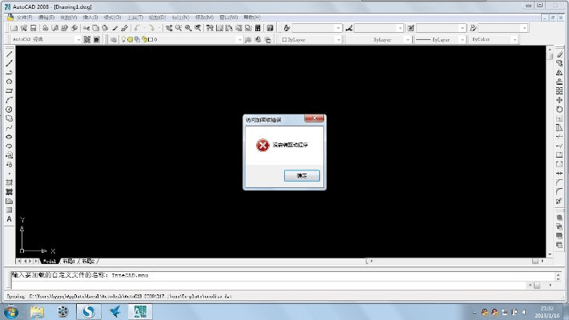Select the Multiline Text A tool
The image size is (569, 320).
[9, 218]
